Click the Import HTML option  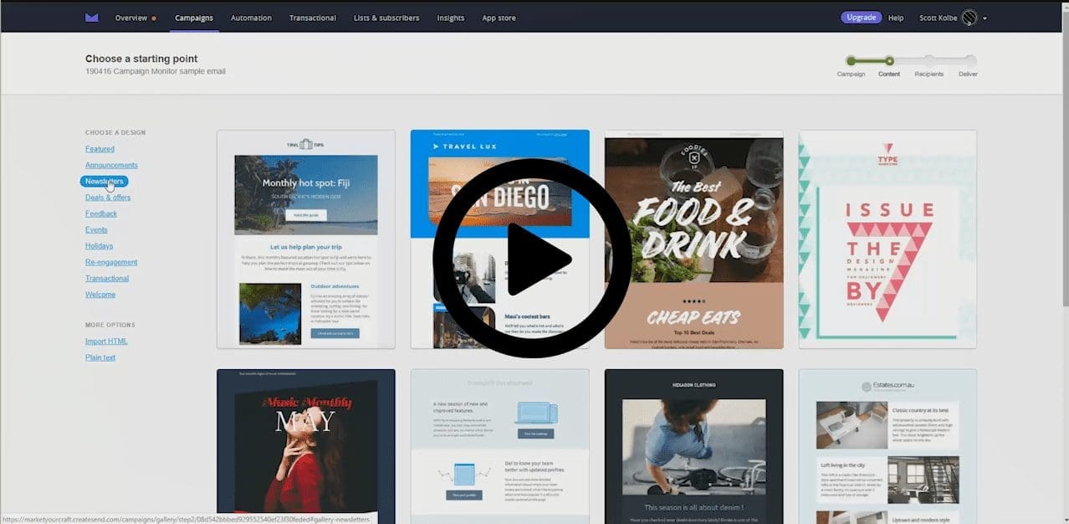(x=105, y=341)
